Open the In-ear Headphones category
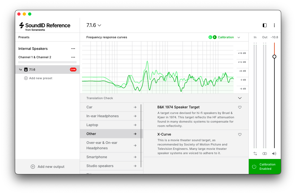Image resolution: width=296 pixels, height=194 pixels. [111, 116]
